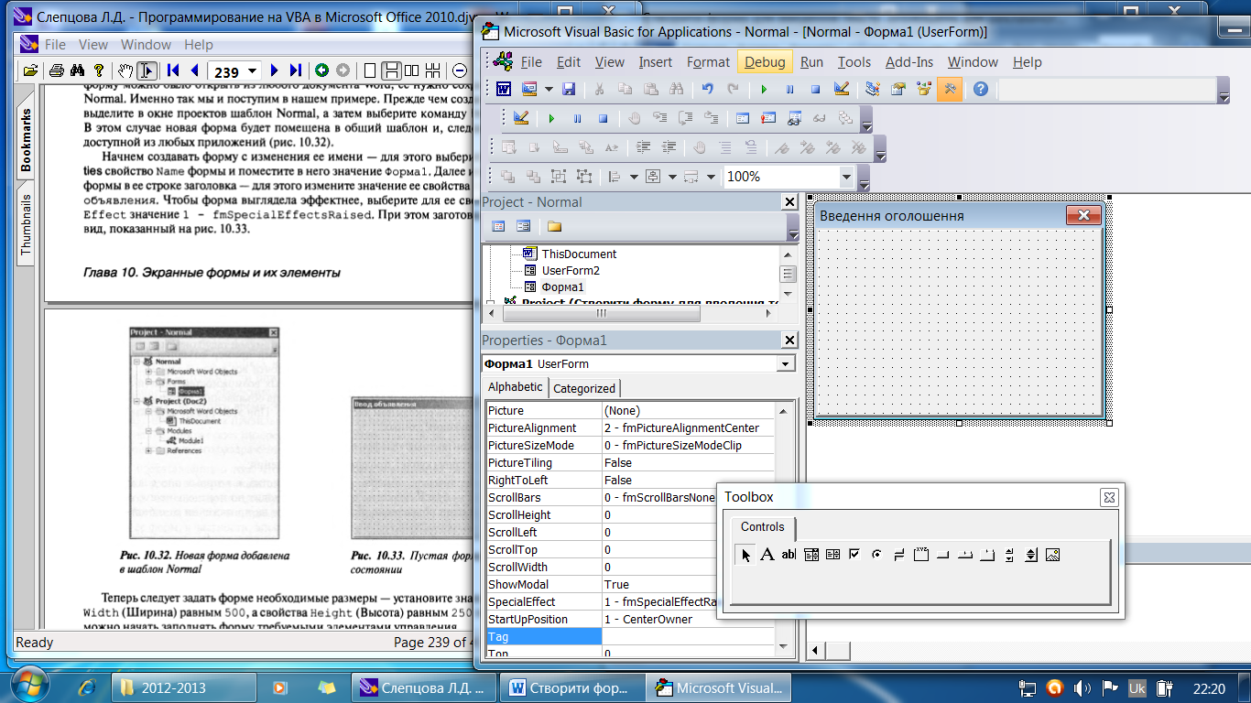
Task: Jump to first page in DjVu viewer
Action: 173,70
